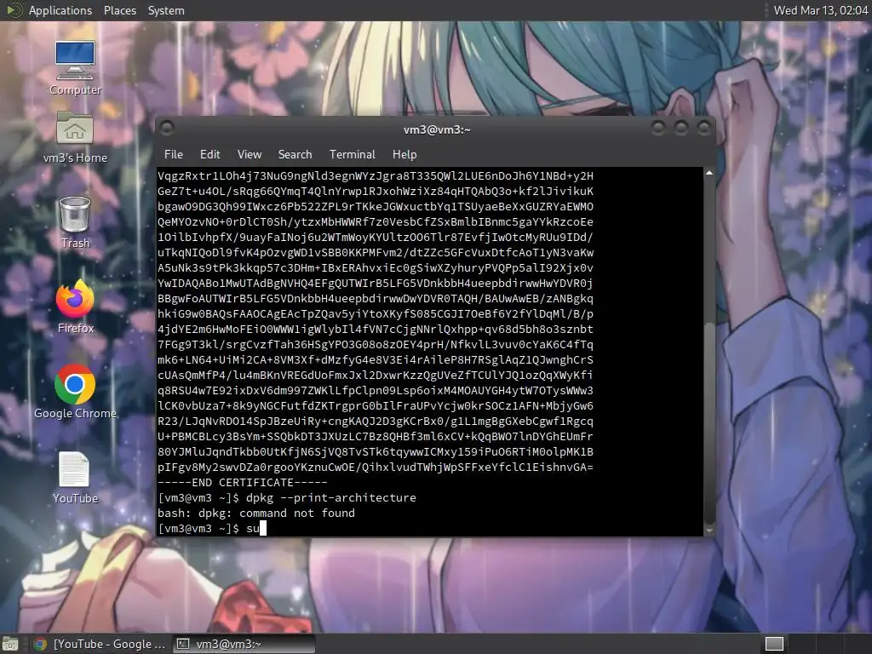Viewport: 872px width, 654px height.
Task: Click the 'dpkg --print-architecture' command line
Action: tap(287, 497)
